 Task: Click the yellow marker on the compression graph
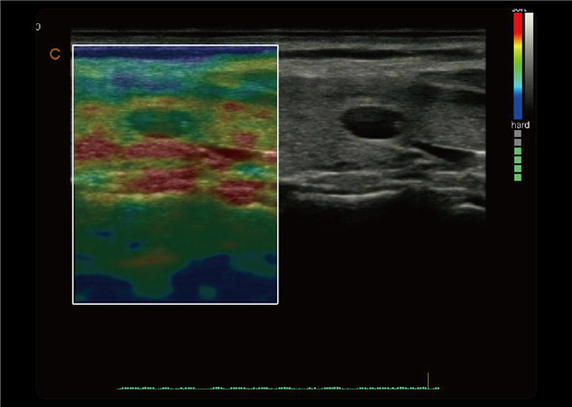pyautogui.click(x=428, y=380)
